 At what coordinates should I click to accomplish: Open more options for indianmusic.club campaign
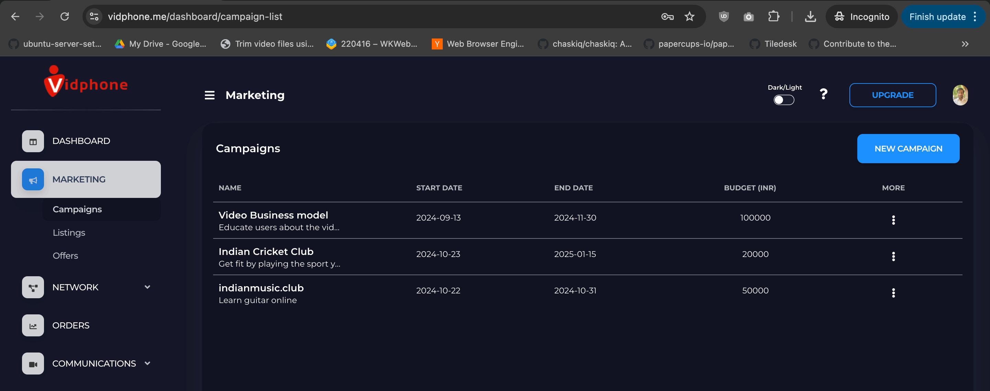[893, 293]
